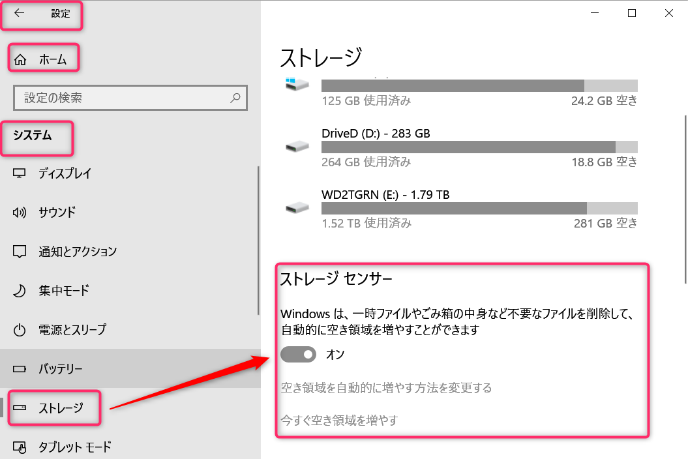Click the ストレージ drive icon in sidebar
Screen dimensions: 688x459
[x=20, y=407]
